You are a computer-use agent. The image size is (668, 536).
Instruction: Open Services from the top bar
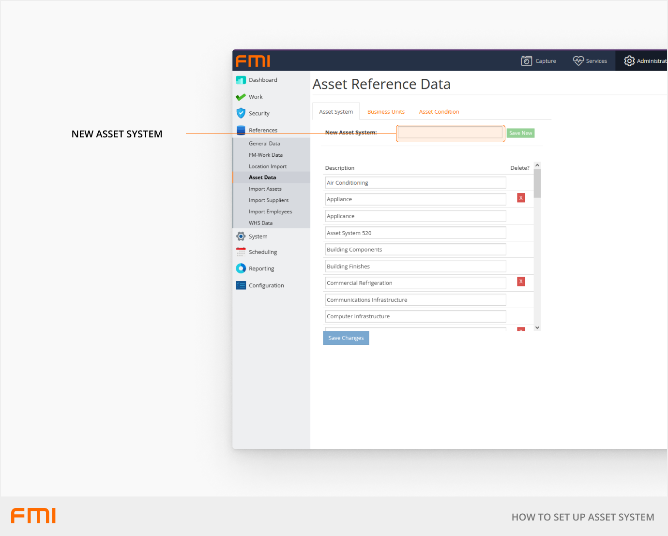[x=590, y=61]
